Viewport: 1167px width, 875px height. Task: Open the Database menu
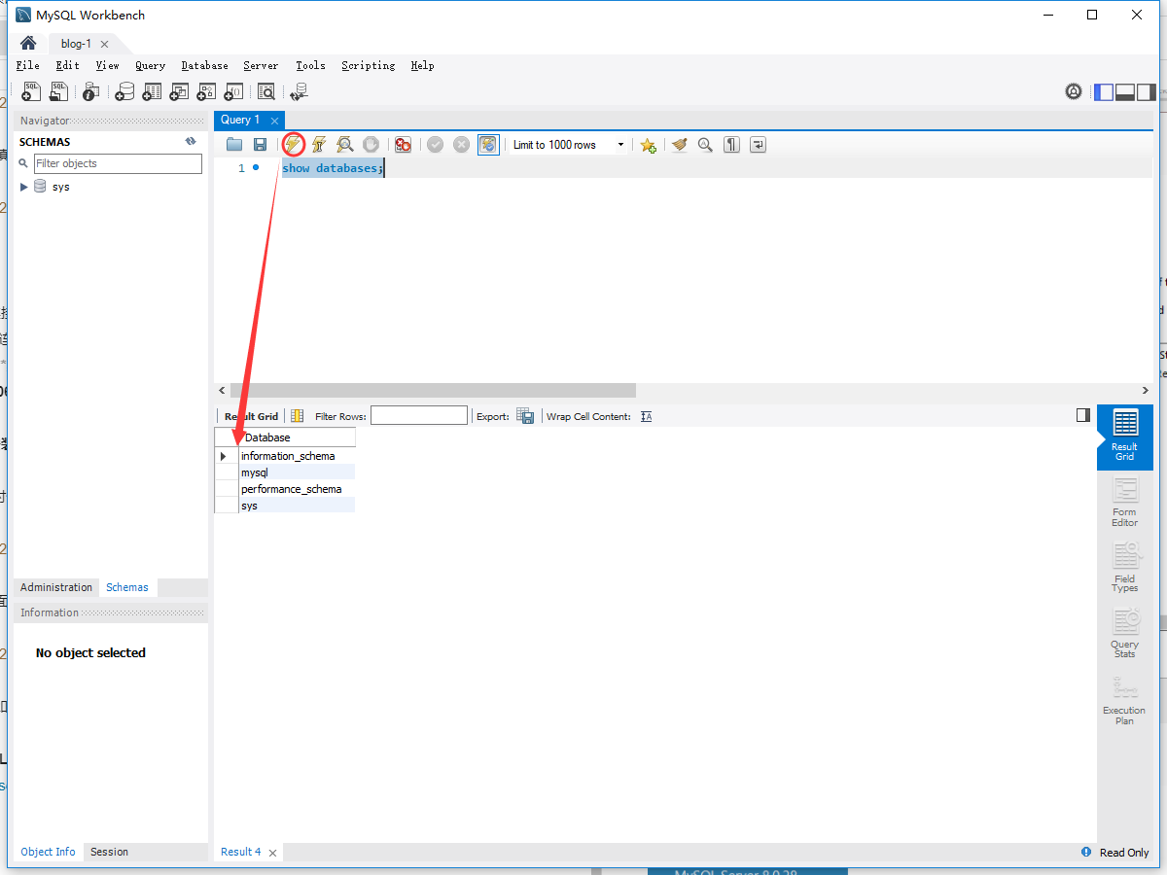[204, 65]
